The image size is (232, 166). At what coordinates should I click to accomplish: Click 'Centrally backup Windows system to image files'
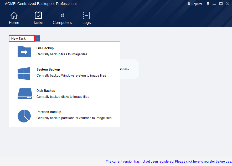pyautogui.click(x=71, y=76)
